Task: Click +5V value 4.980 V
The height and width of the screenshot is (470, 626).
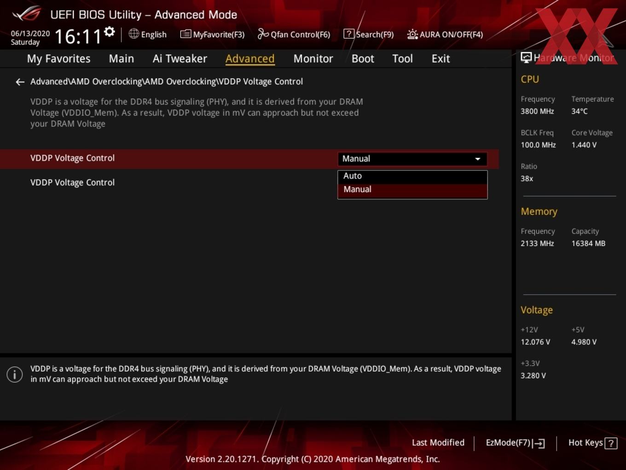Action: tap(584, 342)
